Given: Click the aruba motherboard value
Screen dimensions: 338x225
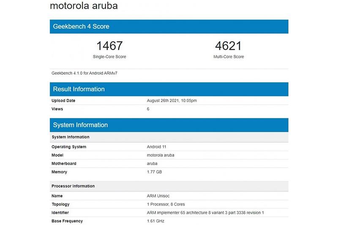Looking at the screenshot, I should pyautogui.click(x=152, y=163).
